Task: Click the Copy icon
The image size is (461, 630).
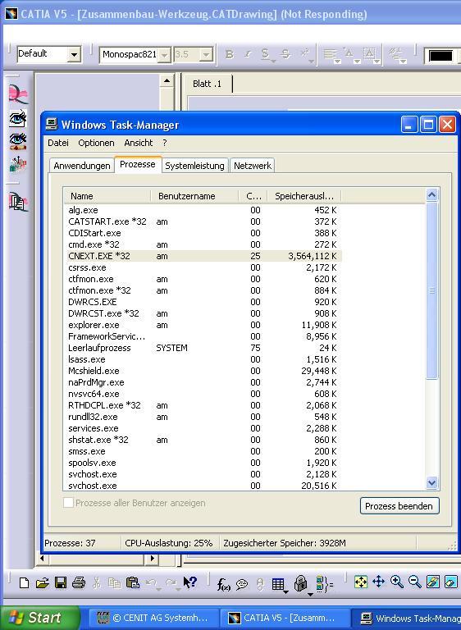Action: tap(115, 582)
